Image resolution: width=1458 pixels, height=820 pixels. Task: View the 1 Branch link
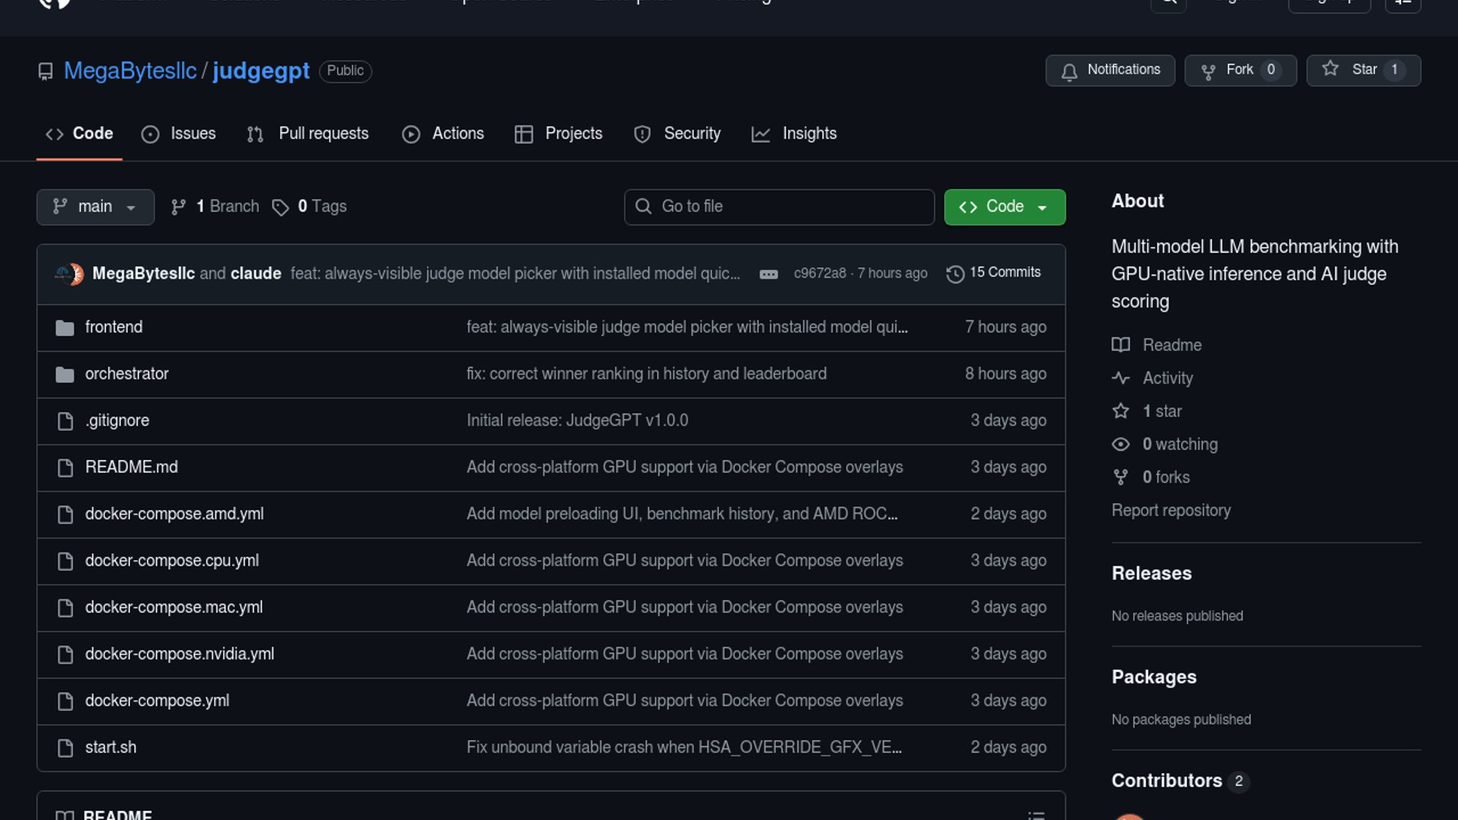pyautogui.click(x=216, y=207)
